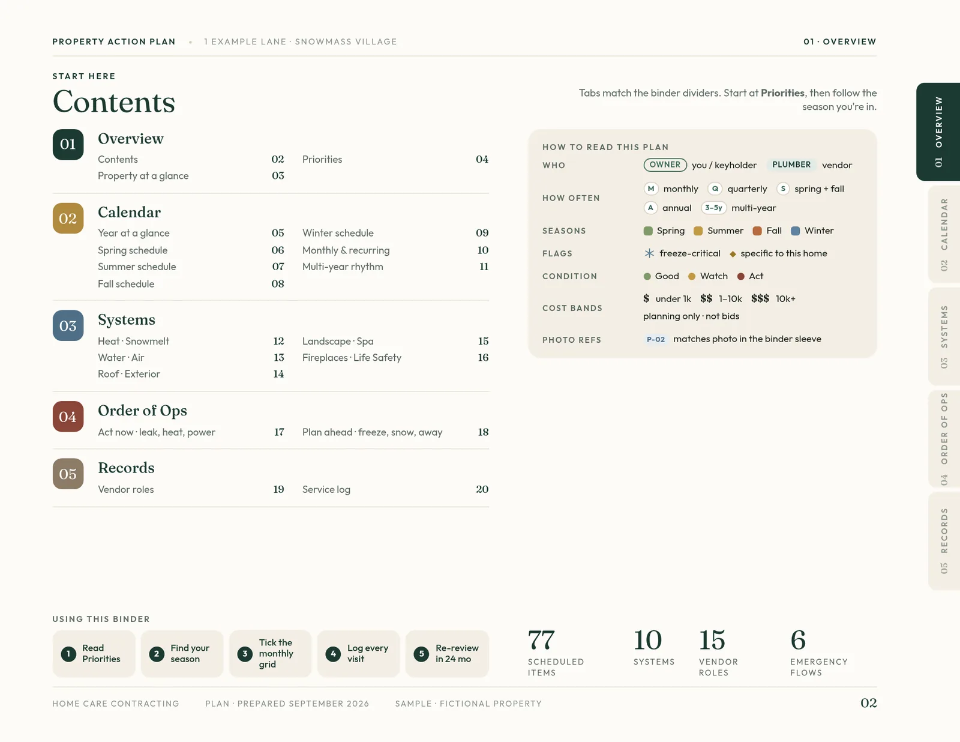Image resolution: width=960 pixels, height=742 pixels.
Task: Jump to Winter schedule entry
Action: (395, 233)
